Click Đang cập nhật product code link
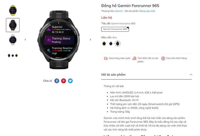This screenshot has width=200, height=136. (x=147, y=11)
